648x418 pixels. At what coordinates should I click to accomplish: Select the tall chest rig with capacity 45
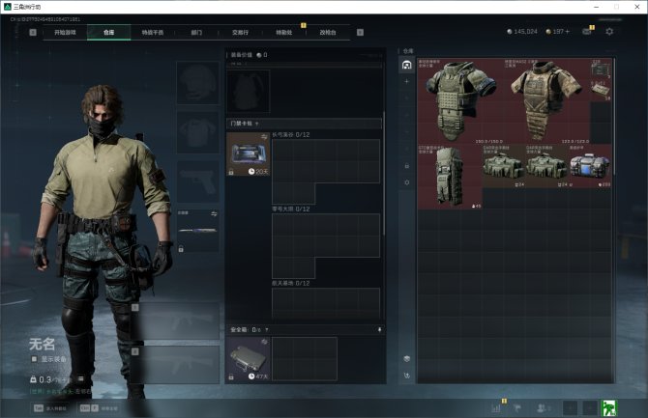[450, 177]
